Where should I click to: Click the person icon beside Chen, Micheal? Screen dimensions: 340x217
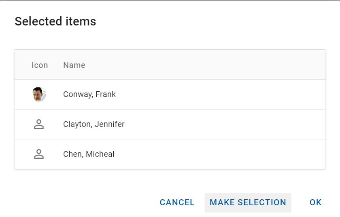pos(39,154)
